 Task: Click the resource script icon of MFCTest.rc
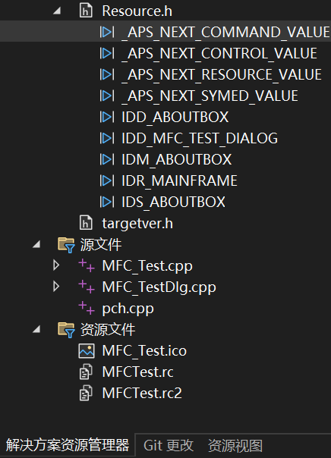click(x=86, y=372)
